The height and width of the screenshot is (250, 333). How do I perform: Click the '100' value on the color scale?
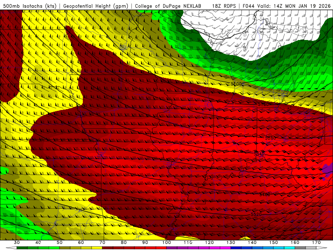pos(166,242)
